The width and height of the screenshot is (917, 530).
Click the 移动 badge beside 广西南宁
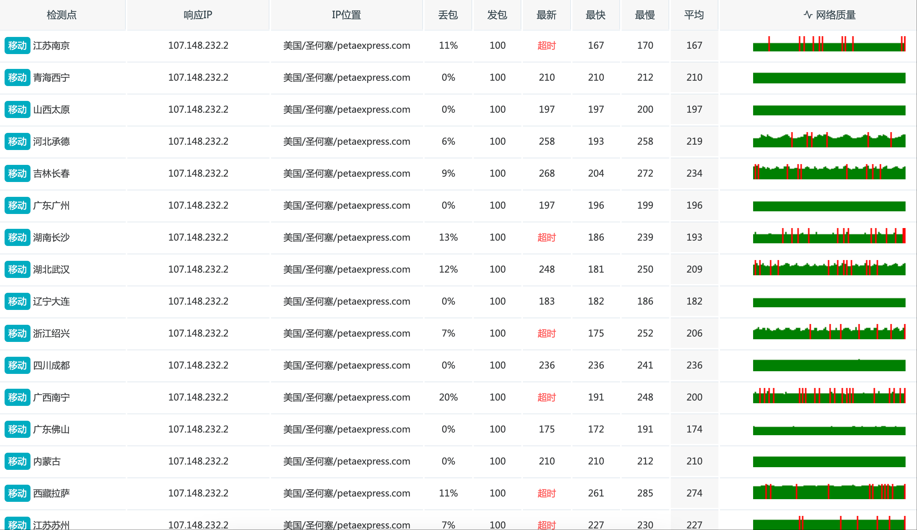click(18, 397)
